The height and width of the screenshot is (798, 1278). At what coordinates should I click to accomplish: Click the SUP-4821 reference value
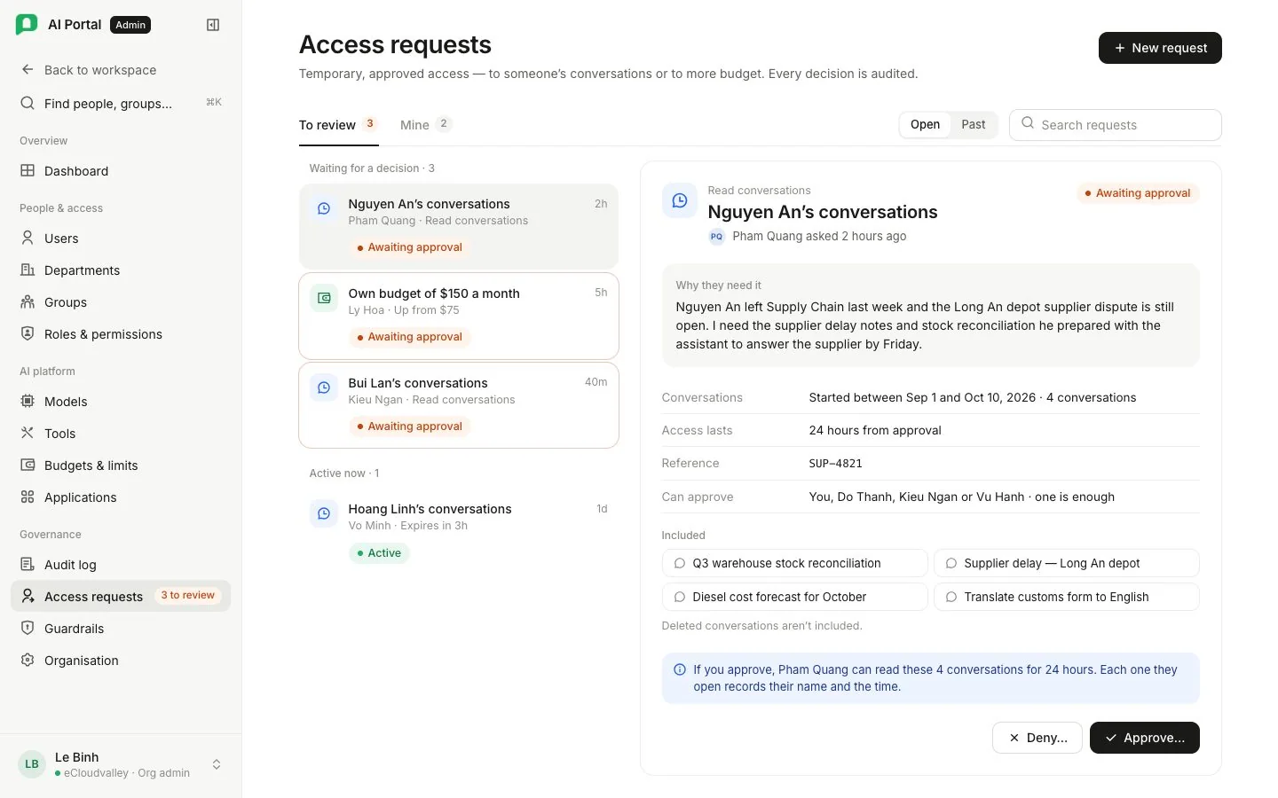pos(835,464)
